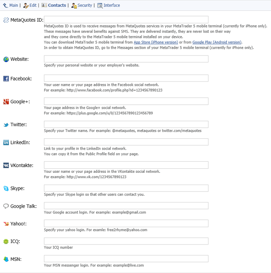Click into the Facebook input field

click(x=126, y=78)
